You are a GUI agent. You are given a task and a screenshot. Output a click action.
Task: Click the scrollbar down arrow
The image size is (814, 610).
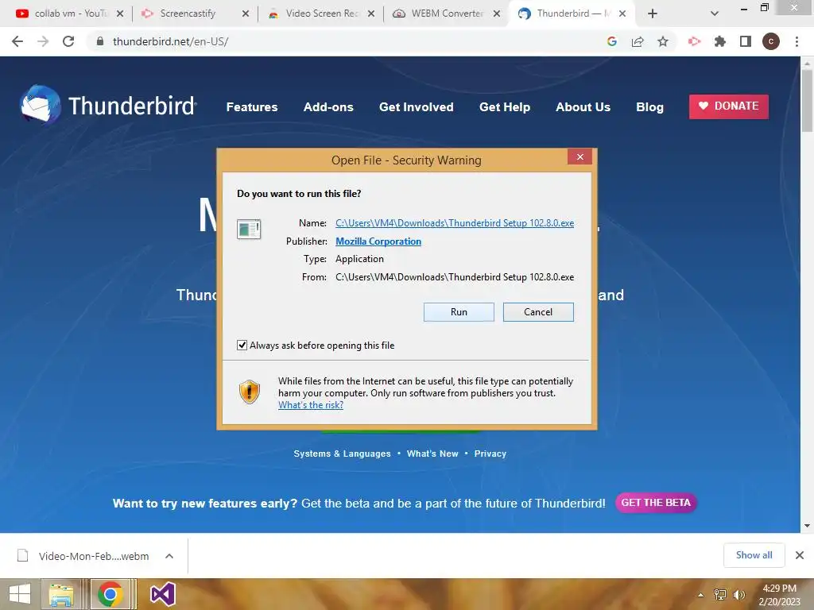click(807, 526)
